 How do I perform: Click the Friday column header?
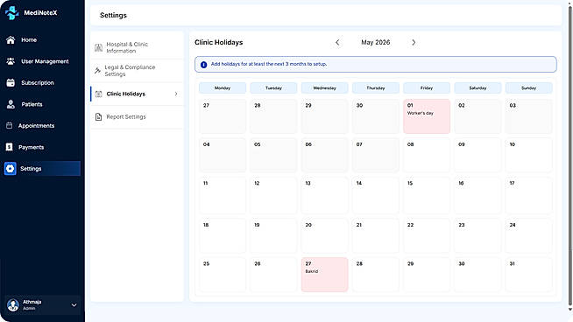[427, 88]
